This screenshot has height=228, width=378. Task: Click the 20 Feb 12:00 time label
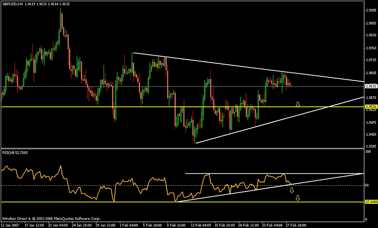[x=248, y=225]
